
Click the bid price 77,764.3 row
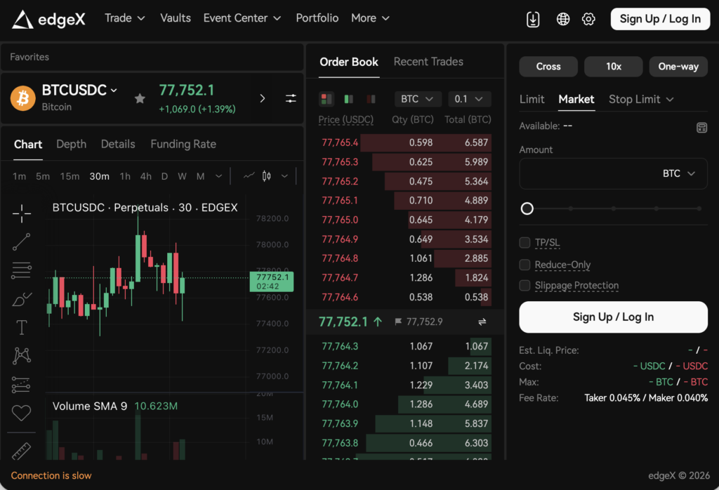[405, 347]
